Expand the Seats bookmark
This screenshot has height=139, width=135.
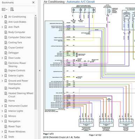[x=2, y=137]
